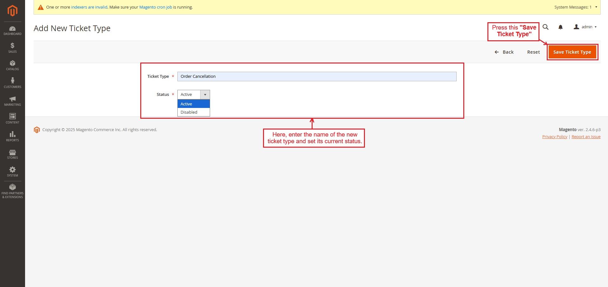Click the Back button
The image size is (608, 287).
(504, 52)
